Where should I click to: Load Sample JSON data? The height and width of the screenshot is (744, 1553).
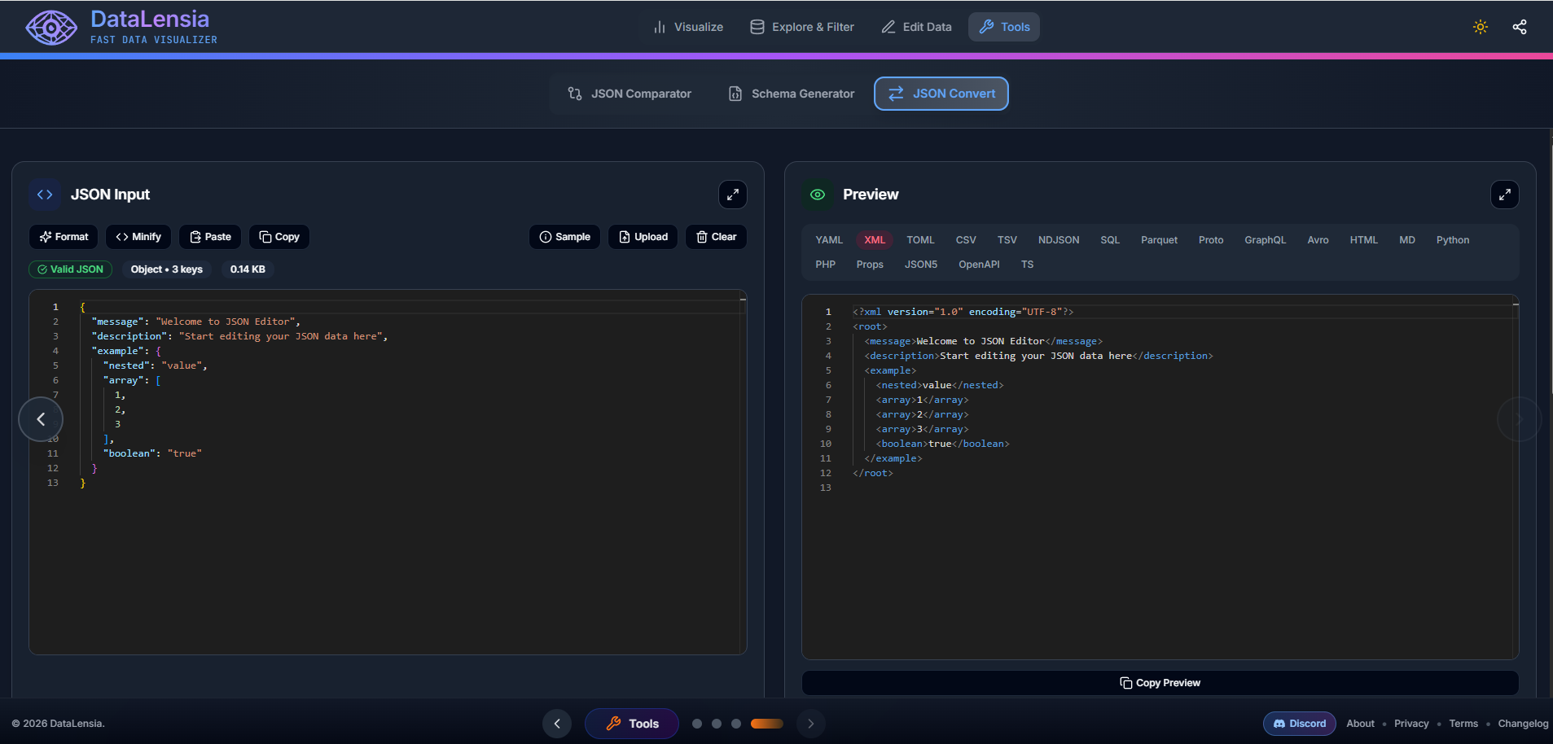565,237
